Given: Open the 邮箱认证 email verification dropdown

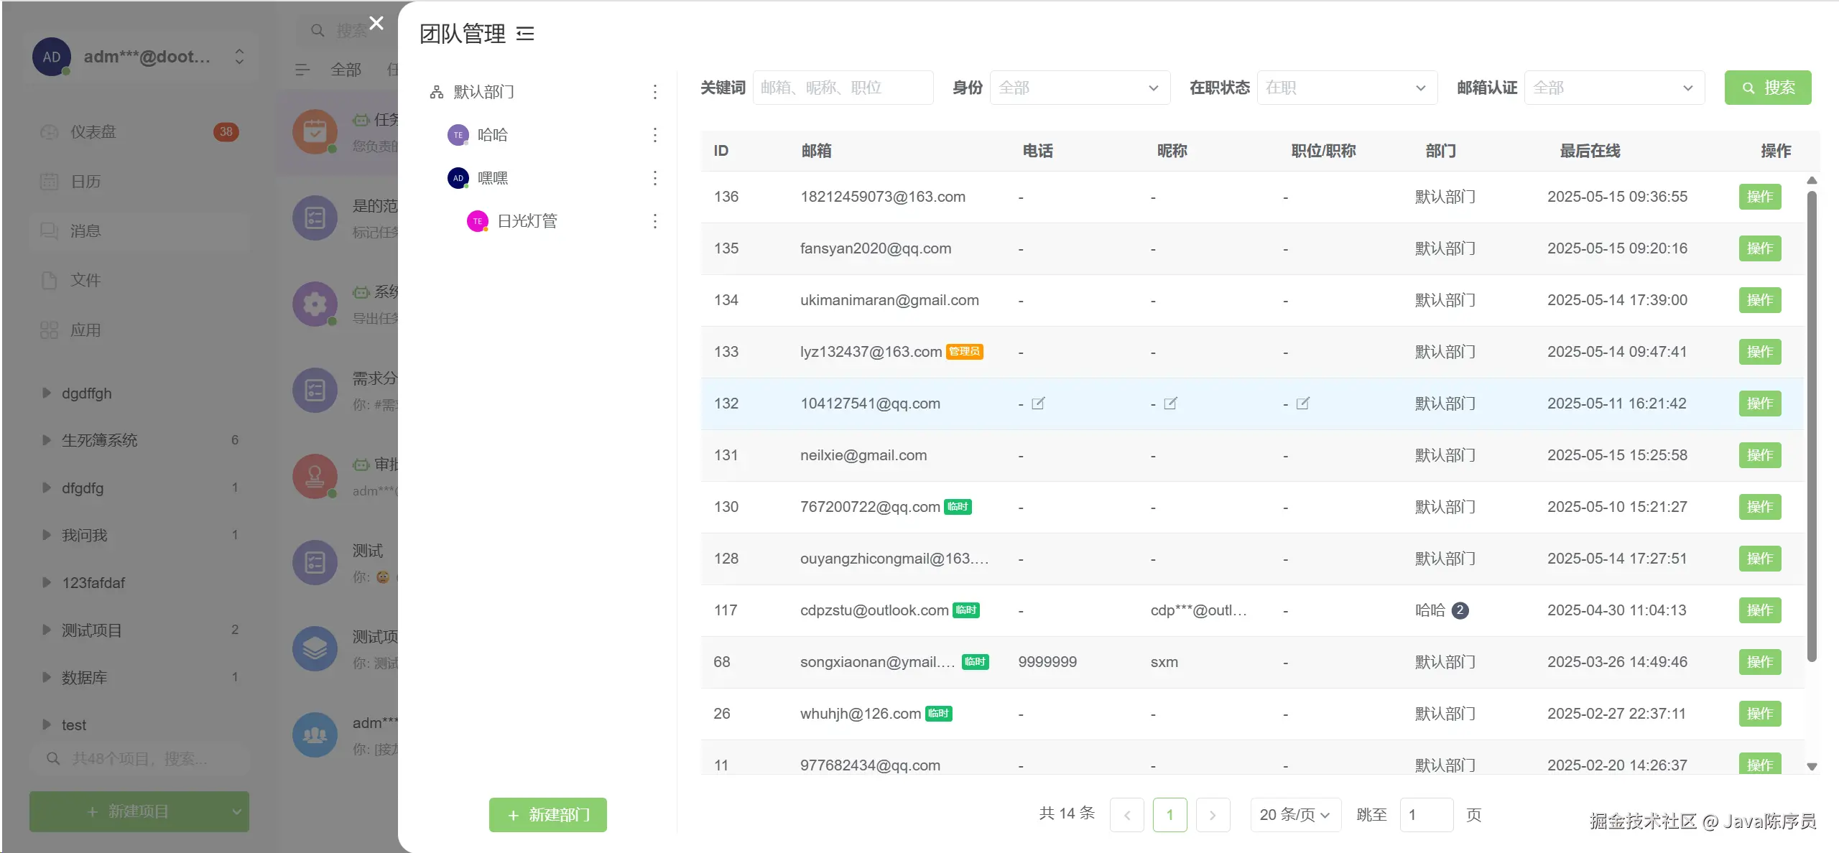Looking at the screenshot, I should (1613, 88).
